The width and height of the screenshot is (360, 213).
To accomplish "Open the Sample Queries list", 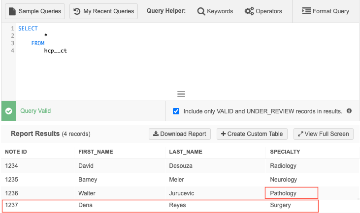I will click(35, 11).
